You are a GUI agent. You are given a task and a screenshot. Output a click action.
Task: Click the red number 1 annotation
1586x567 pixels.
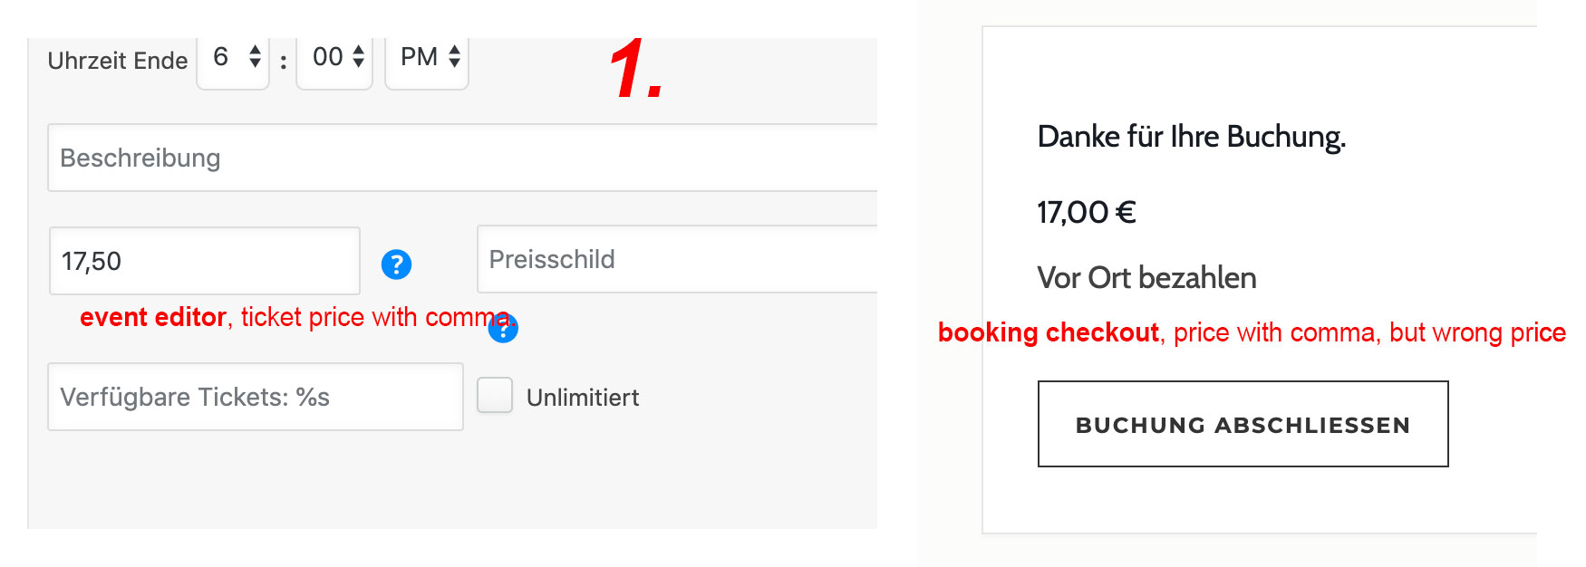coord(635,69)
